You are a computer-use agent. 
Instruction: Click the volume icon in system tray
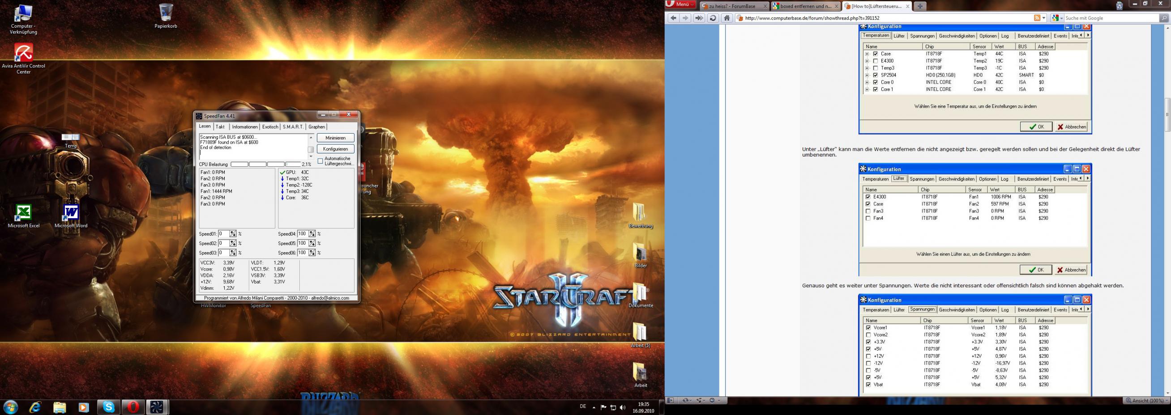pos(622,407)
